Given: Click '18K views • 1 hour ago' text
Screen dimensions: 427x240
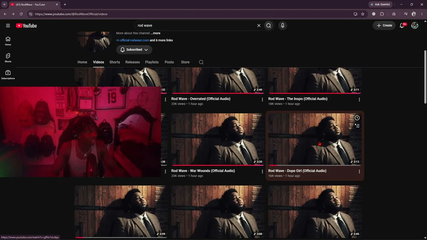Looking at the screenshot, I should coord(284,104).
